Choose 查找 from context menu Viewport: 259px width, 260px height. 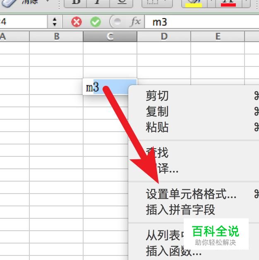pyautogui.click(x=194, y=153)
